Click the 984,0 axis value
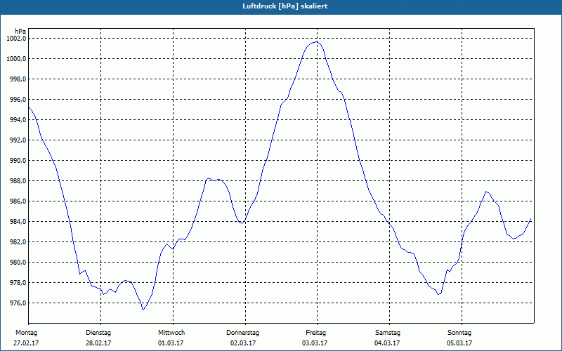The height and width of the screenshot is (351, 562). point(18,222)
